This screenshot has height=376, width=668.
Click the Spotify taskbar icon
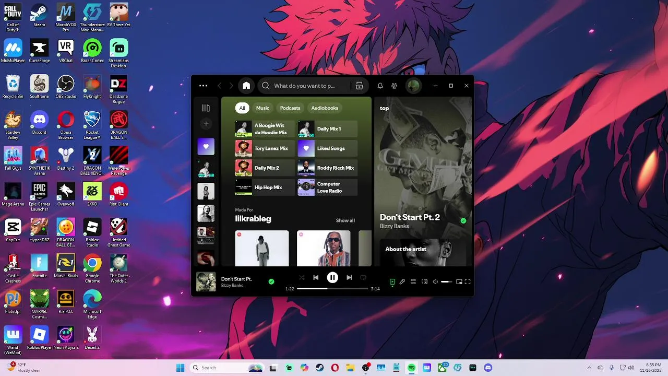(411, 368)
